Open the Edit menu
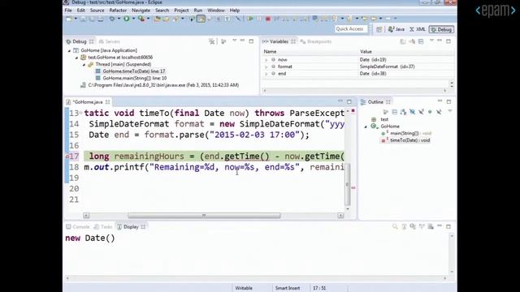The image size is (520, 292). (x=80, y=11)
